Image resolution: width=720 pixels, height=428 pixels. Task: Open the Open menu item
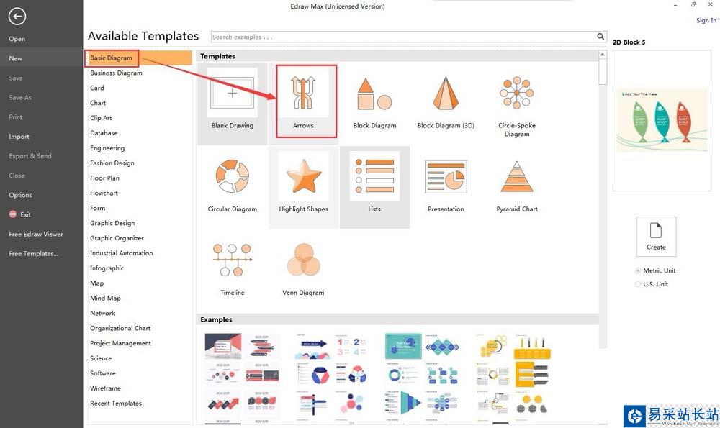pos(17,39)
